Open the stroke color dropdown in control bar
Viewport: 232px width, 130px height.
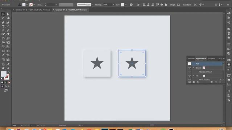[34, 5]
